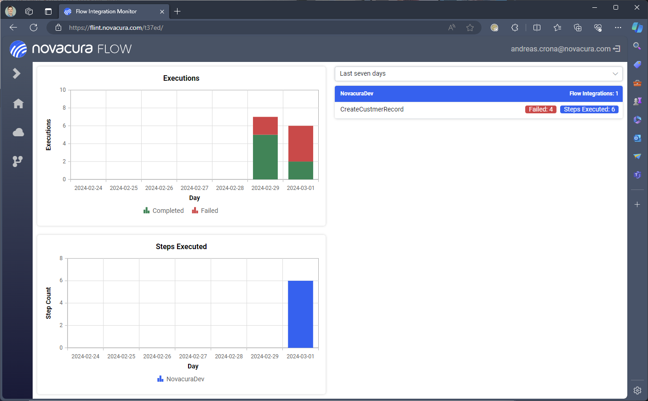Toggle the NovacuraDev legend item
648x401 pixels.
[181, 379]
